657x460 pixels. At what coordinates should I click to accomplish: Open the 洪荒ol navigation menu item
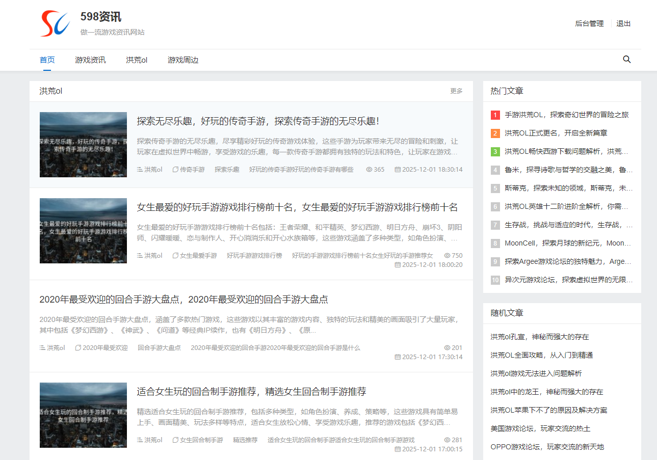tap(136, 60)
